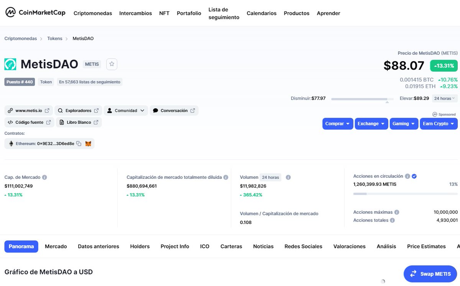
Task: Click the Swap METIS button
Action: point(430,274)
